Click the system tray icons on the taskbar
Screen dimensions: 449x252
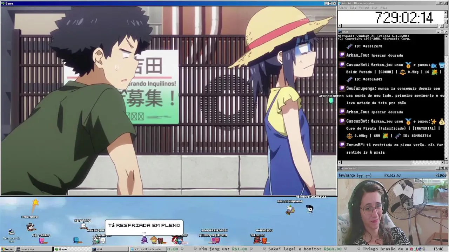pyautogui.click(x=418, y=249)
